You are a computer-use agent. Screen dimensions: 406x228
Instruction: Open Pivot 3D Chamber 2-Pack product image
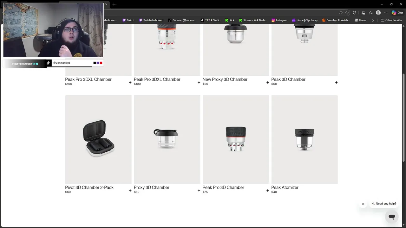pyautogui.click(x=98, y=139)
